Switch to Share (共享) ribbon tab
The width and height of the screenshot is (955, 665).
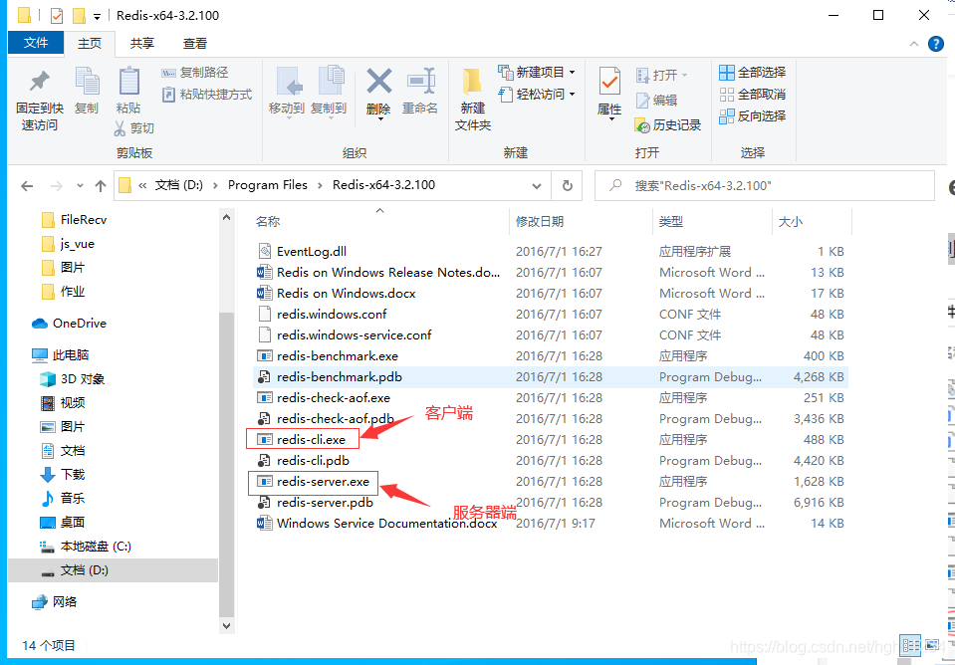point(142,43)
